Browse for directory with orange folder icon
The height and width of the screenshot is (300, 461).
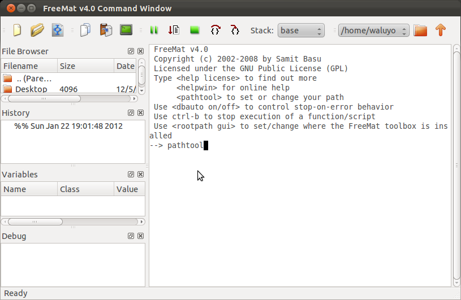(x=420, y=31)
